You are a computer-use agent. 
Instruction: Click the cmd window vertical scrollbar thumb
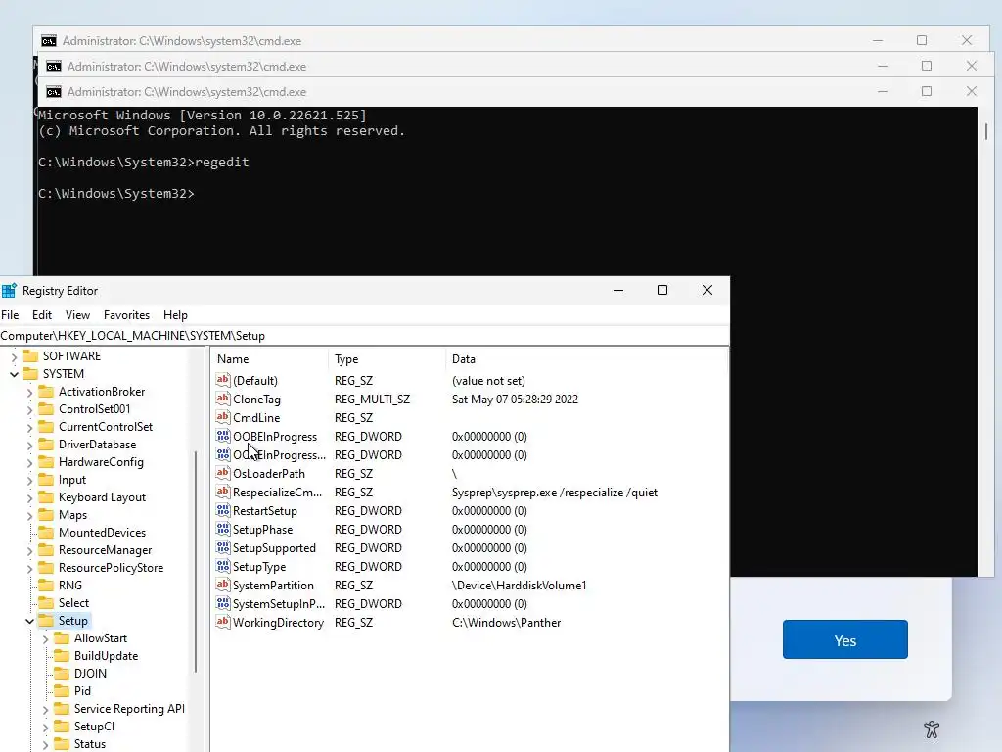point(986,131)
